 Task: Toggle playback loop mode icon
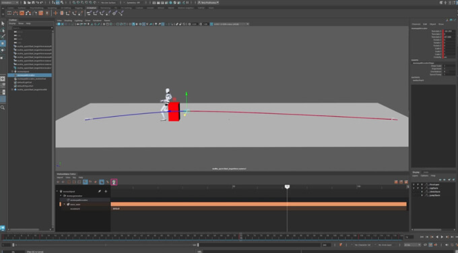pos(425,245)
